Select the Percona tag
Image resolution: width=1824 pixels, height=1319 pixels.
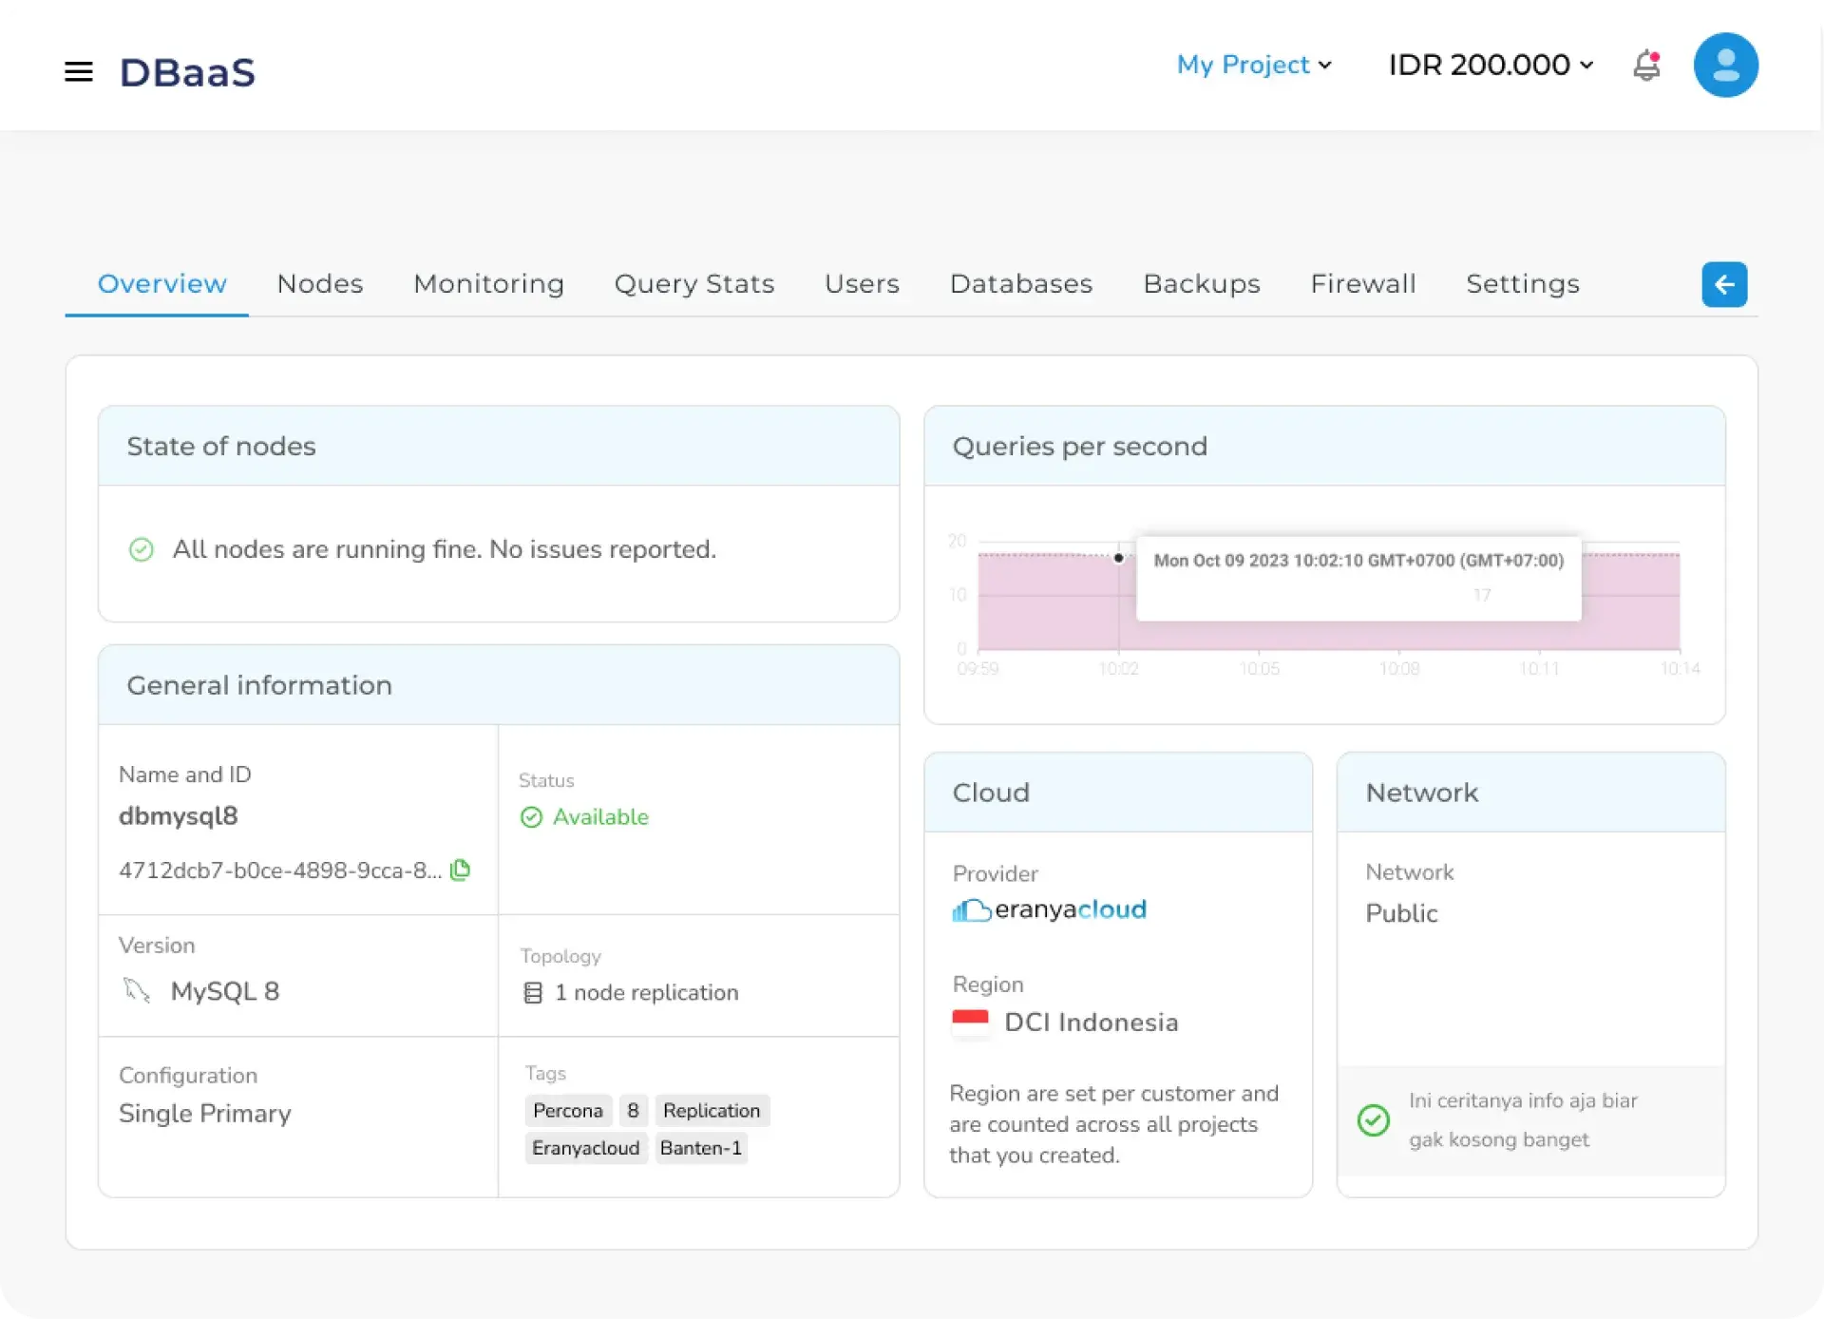pos(568,1111)
